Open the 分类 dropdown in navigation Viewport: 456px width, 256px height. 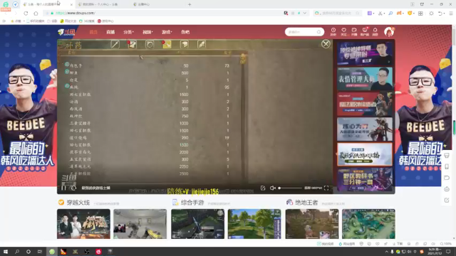pos(128,32)
